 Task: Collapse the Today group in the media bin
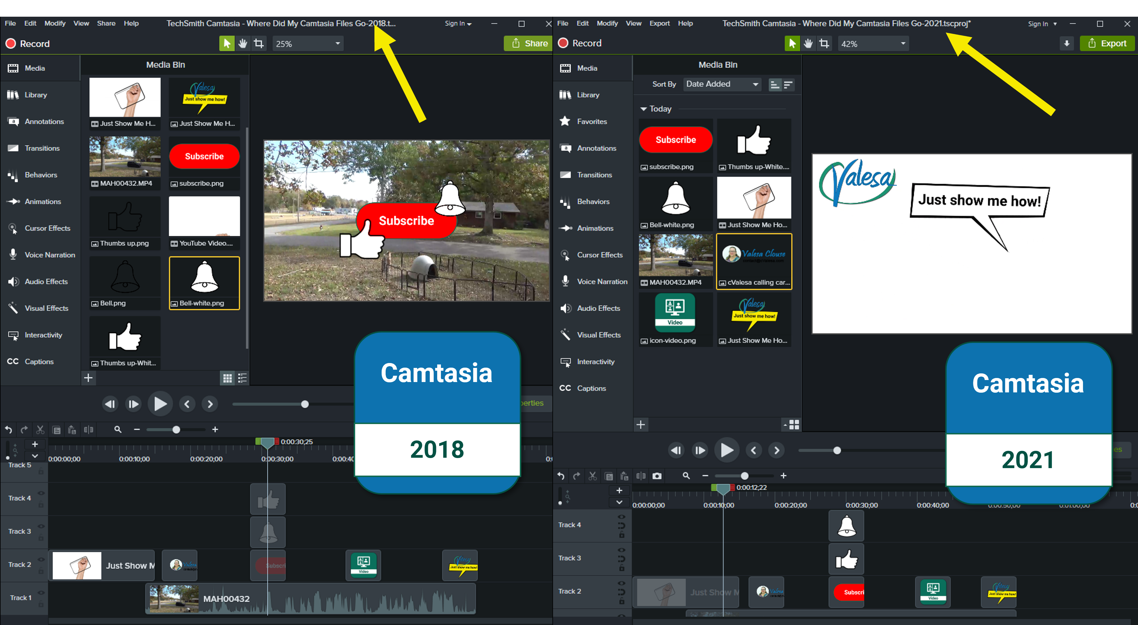pyautogui.click(x=644, y=109)
